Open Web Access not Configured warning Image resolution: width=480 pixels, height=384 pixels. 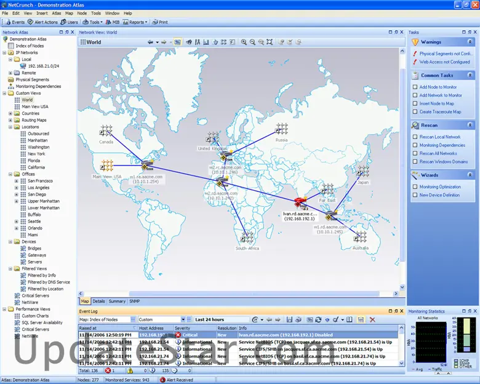click(x=444, y=62)
